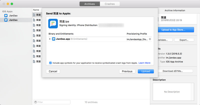Go back with the Previous button
The width and height of the screenshot is (200, 105).
click(127, 71)
